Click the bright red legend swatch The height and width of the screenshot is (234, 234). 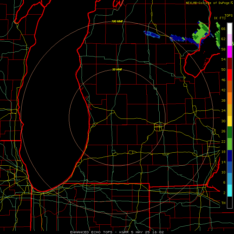pyautogui.click(x=230, y=75)
